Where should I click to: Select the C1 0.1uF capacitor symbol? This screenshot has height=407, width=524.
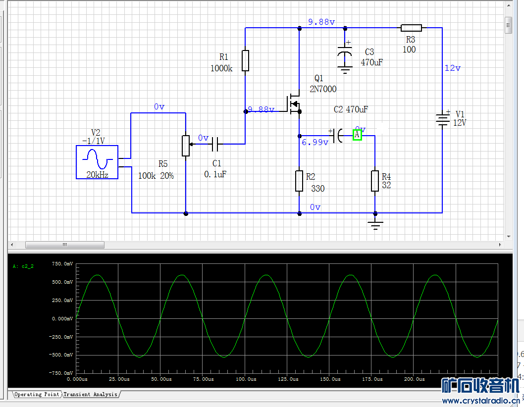[215, 144]
